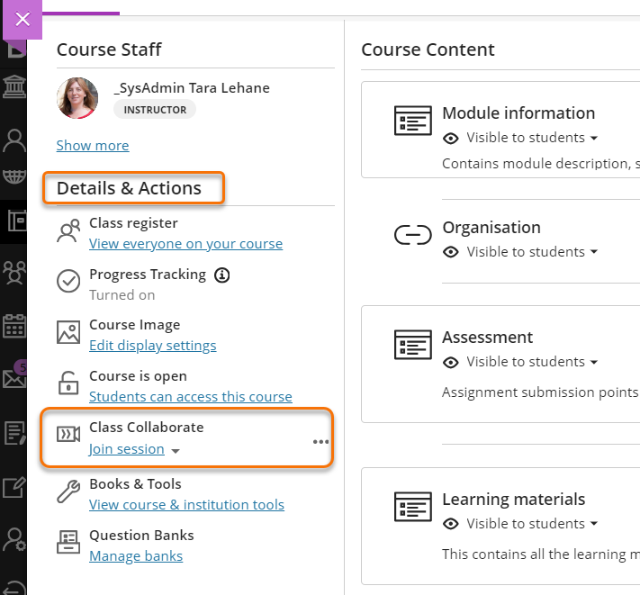The image size is (640, 595).
Task: Click the Books & Tools wrench icon
Action: (x=68, y=491)
